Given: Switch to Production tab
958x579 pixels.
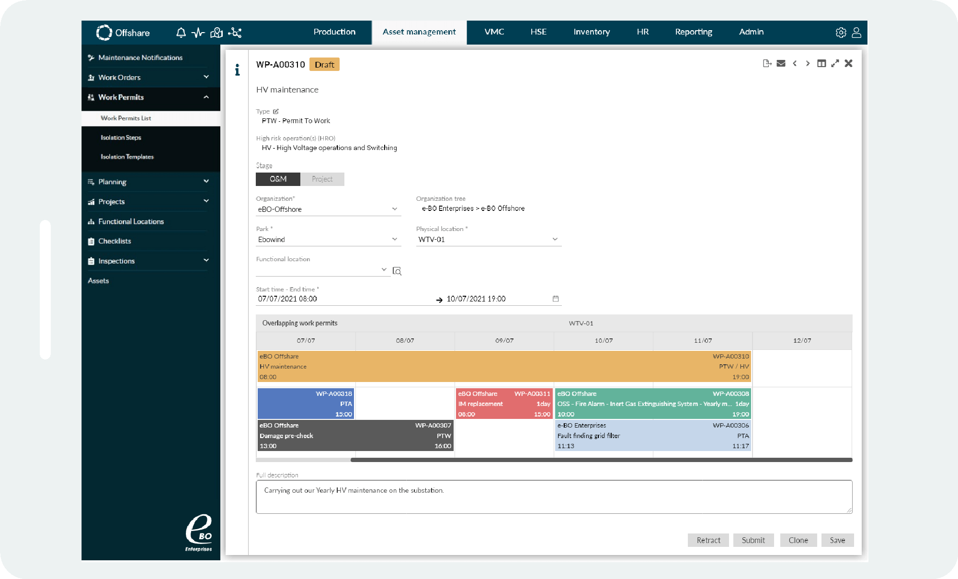Looking at the screenshot, I should (x=334, y=32).
